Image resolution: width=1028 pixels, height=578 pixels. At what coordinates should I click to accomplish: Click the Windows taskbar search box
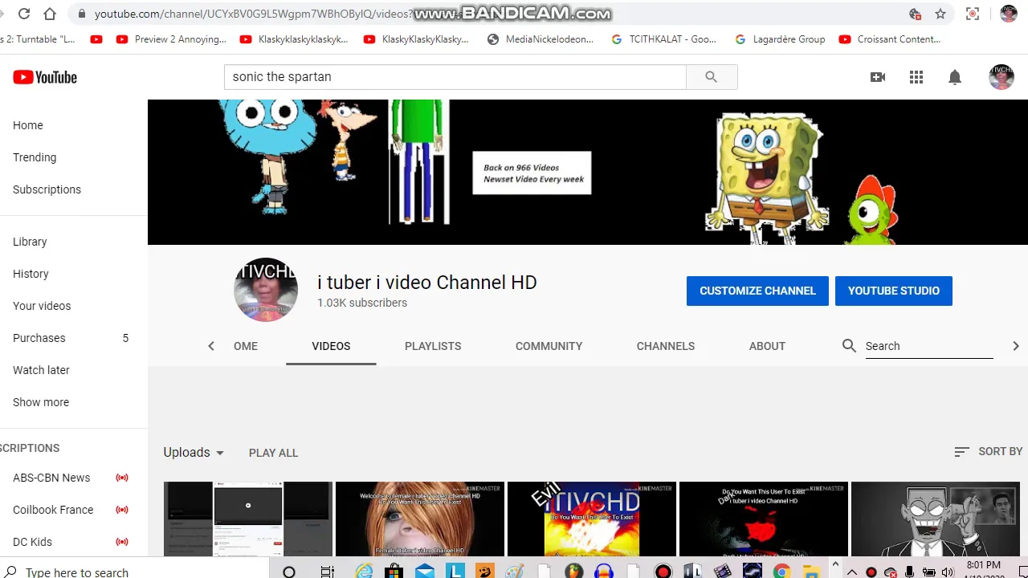(x=137, y=572)
